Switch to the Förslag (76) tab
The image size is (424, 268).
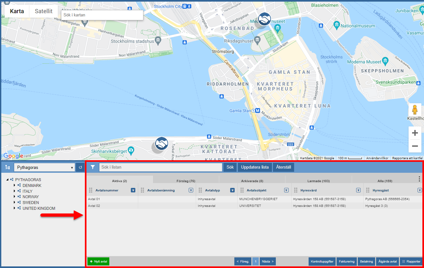pos(186,181)
